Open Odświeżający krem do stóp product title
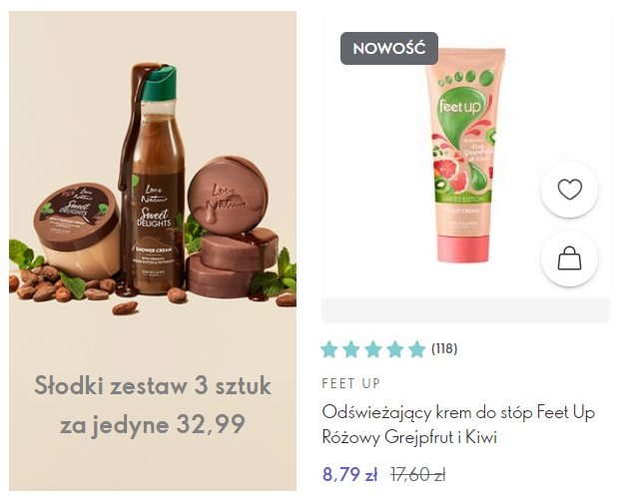Screen dimensions: 621x503 point(458,424)
